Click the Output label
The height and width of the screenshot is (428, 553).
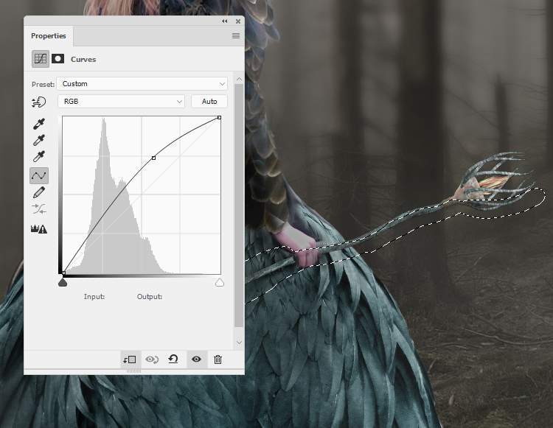pos(150,297)
